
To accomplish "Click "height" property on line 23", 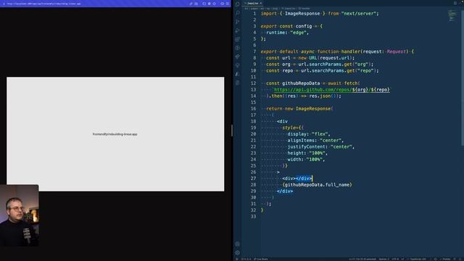I will [x=295, y=153].
